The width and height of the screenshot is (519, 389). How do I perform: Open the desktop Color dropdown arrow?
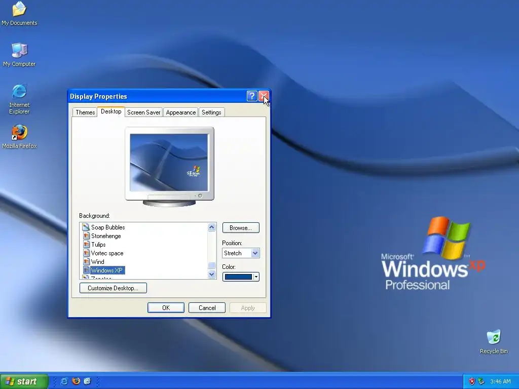(256, 277)
